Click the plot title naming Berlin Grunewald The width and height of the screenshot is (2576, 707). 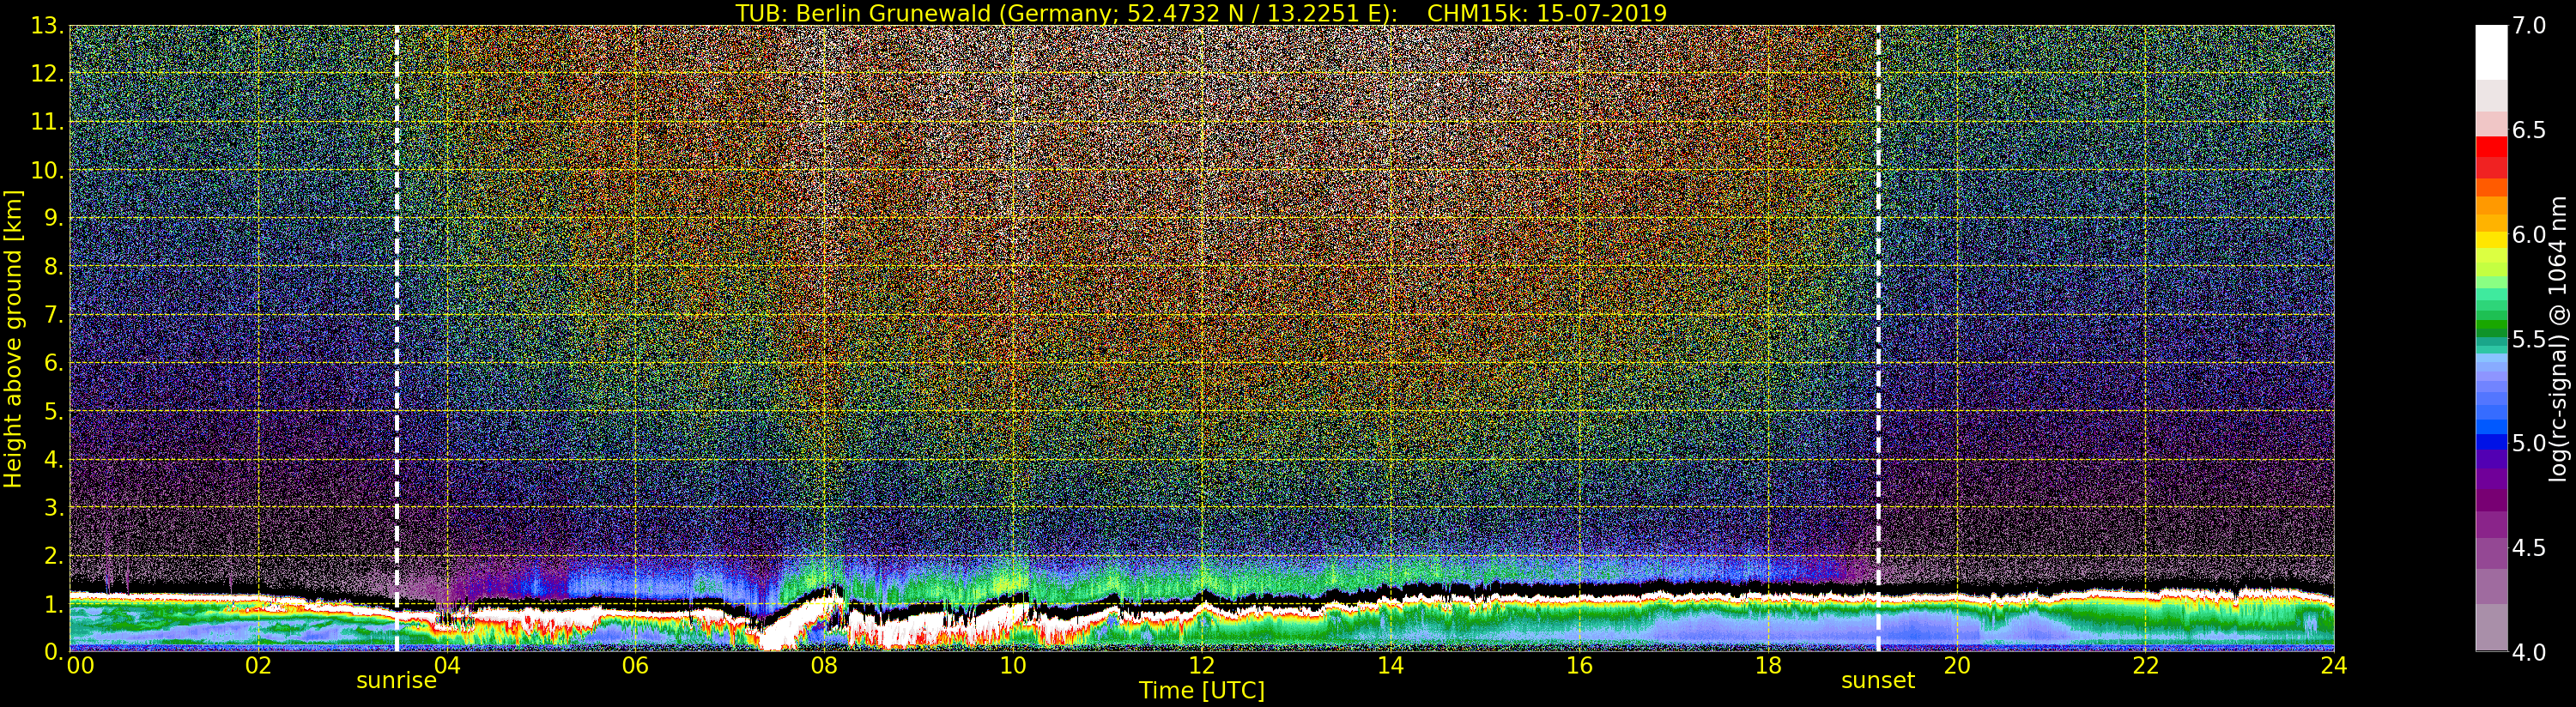point(1201,12)
